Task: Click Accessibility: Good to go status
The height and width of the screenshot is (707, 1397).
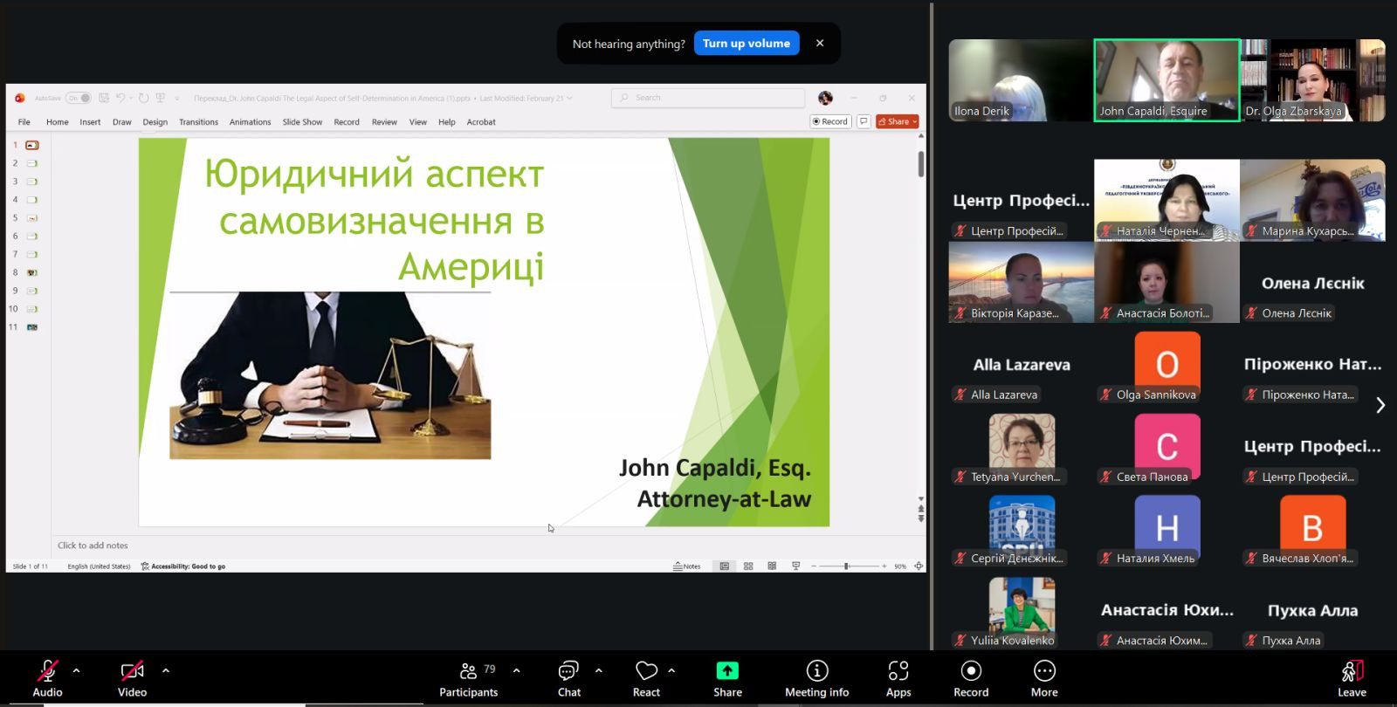Action: (183, 566)
